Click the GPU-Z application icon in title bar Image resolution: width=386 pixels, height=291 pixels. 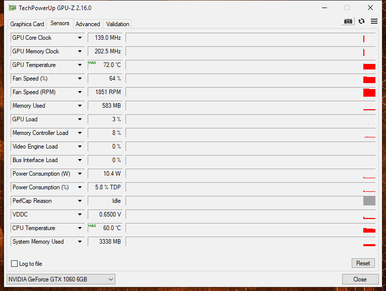click(12, 8)
